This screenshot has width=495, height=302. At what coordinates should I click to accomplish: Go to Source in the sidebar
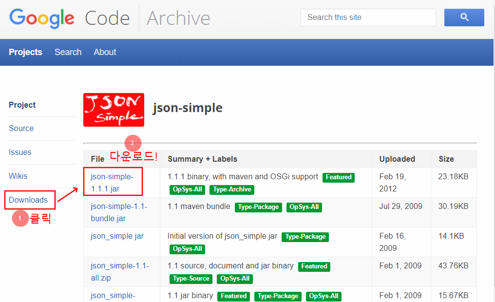pos(21,129)
